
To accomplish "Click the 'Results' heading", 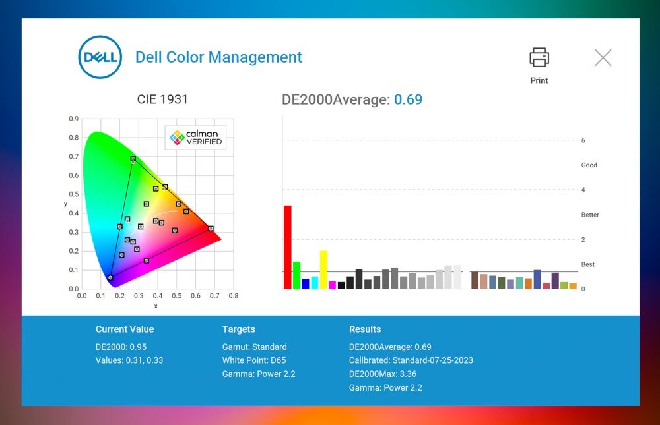I will click(365, 329).
